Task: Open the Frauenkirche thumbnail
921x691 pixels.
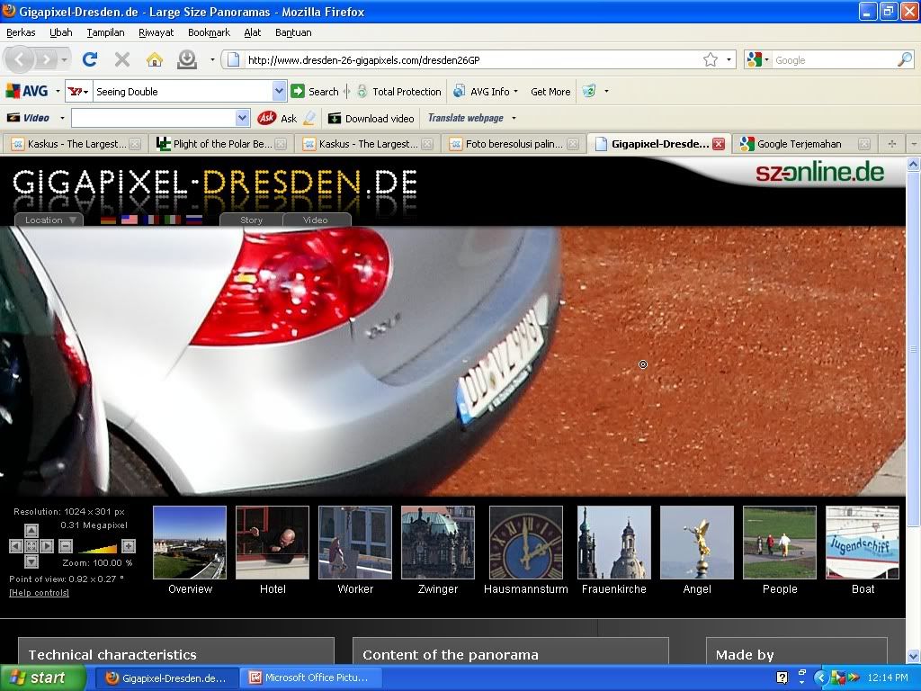Action: [x=613, y=543]
